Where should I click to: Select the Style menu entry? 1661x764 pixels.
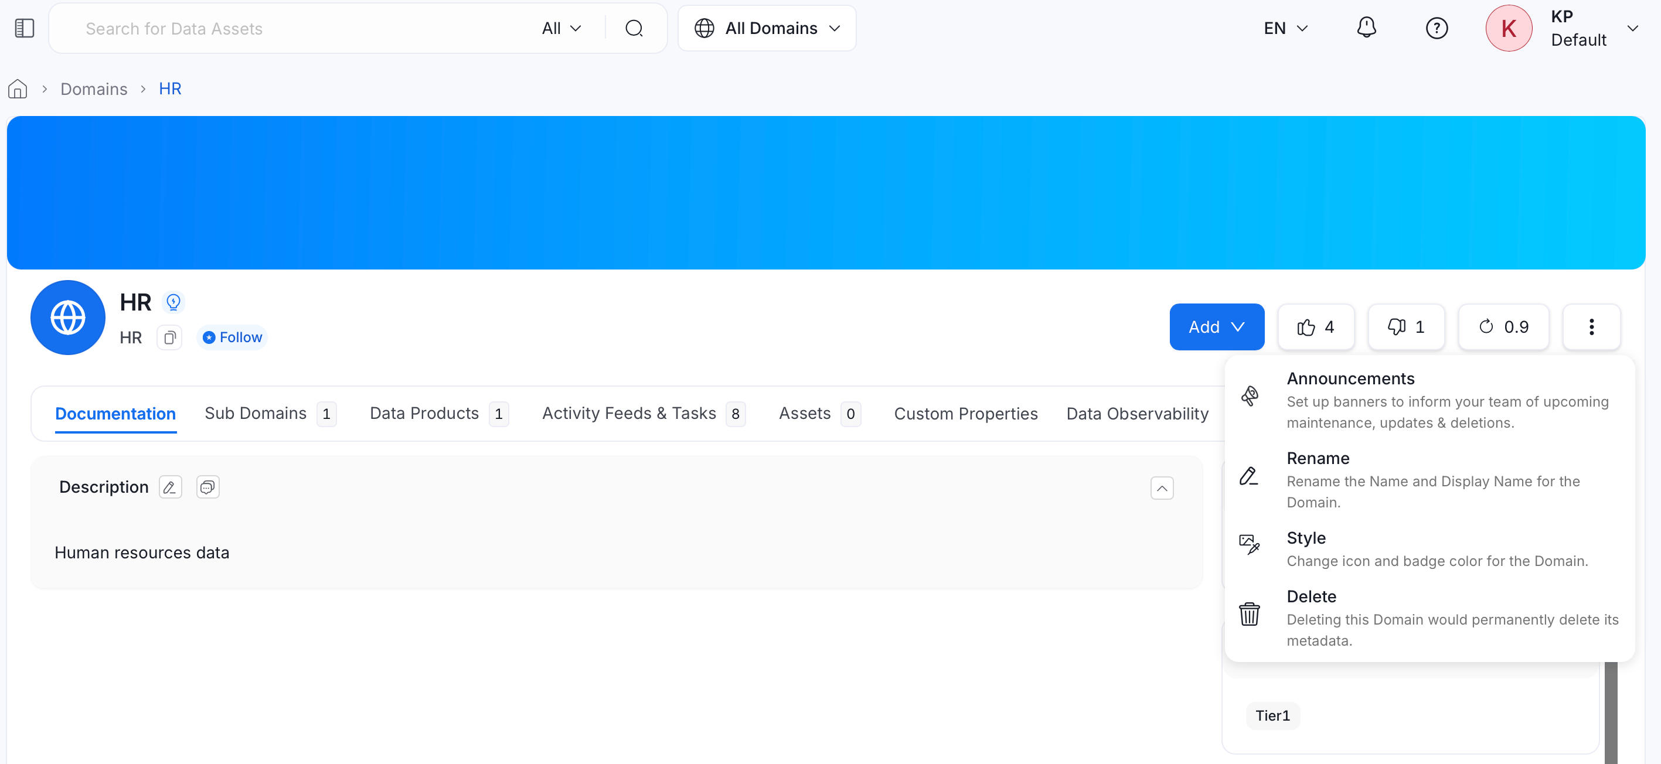pyautogui.click(x=1429, y=548)
